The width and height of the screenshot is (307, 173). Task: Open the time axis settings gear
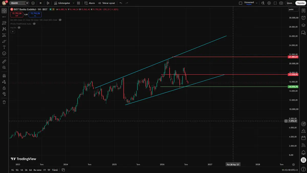tap(293, 165)
